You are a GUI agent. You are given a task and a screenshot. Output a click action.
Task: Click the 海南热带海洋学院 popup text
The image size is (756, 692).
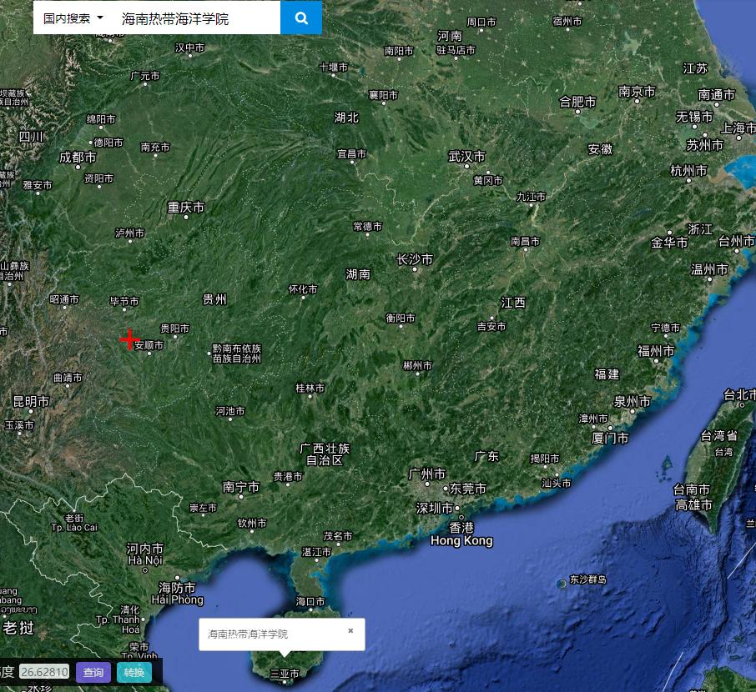(x=247, y=634)
